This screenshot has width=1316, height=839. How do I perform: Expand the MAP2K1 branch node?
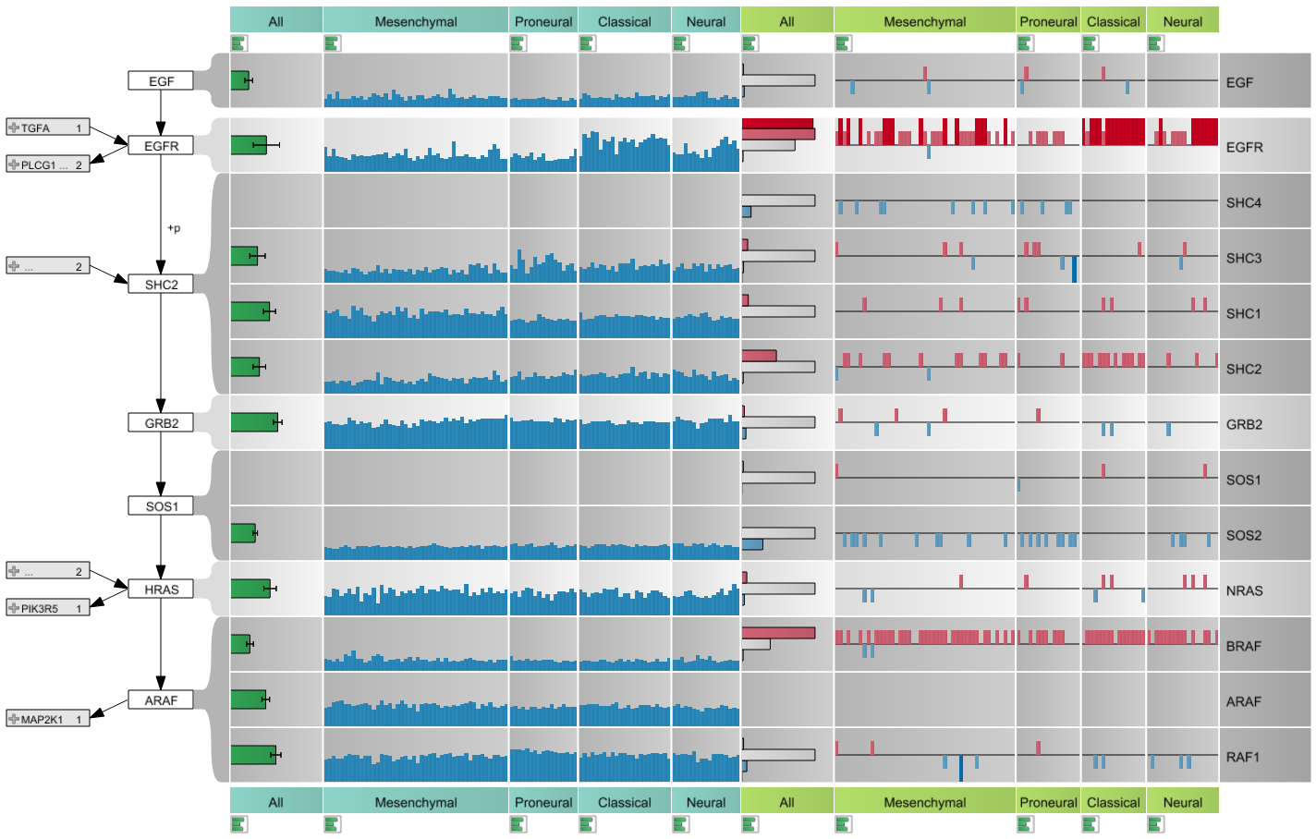tap(14, 719)
